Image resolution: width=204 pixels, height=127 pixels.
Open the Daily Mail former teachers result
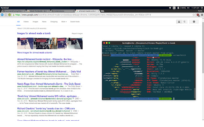point(49,71)
